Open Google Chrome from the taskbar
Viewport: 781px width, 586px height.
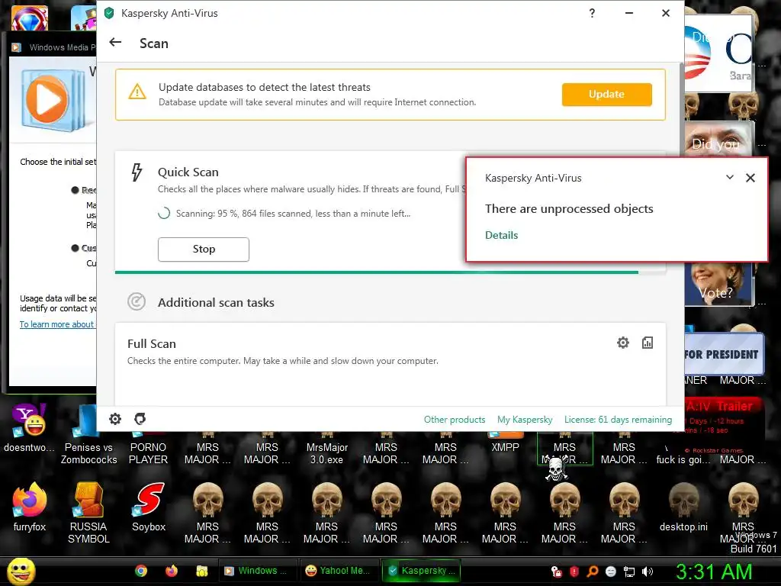tap(141, 571)
